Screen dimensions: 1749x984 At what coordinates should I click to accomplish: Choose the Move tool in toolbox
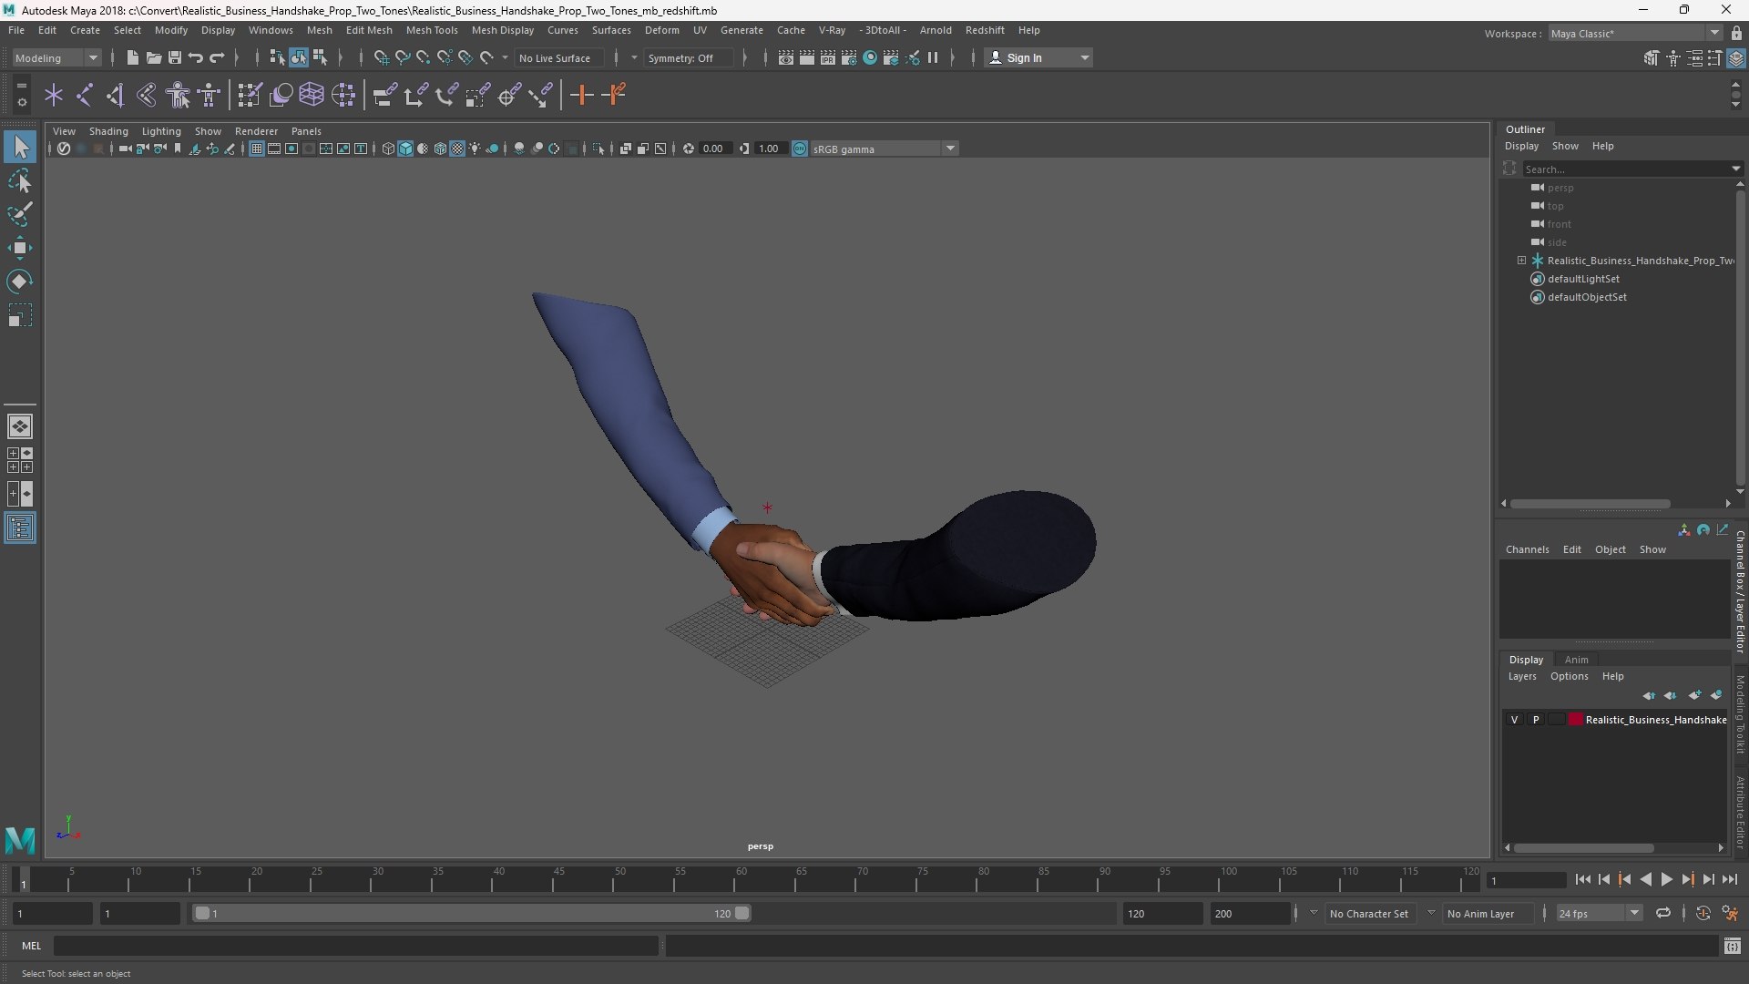coord(20,248)
